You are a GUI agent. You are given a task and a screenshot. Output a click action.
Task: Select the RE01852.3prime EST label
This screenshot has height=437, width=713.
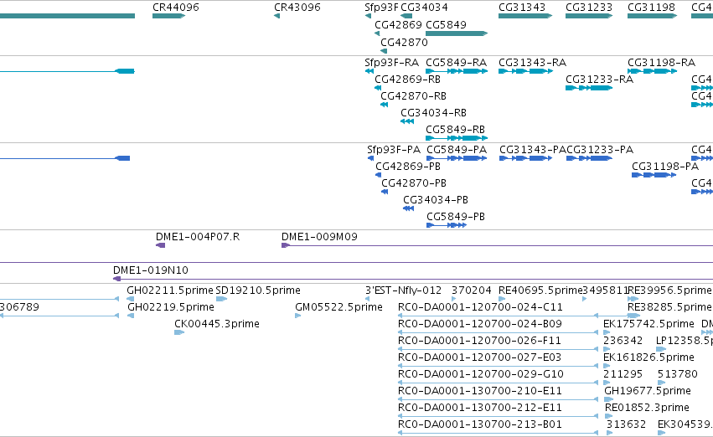647,408
